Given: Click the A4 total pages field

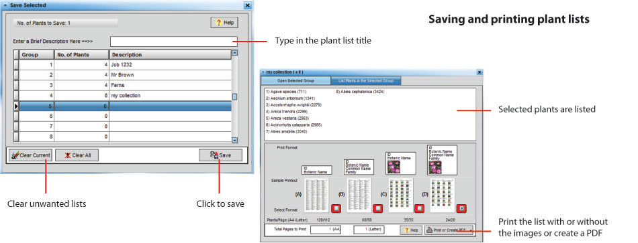Looking at the screenshot, I should click(326, 230).
